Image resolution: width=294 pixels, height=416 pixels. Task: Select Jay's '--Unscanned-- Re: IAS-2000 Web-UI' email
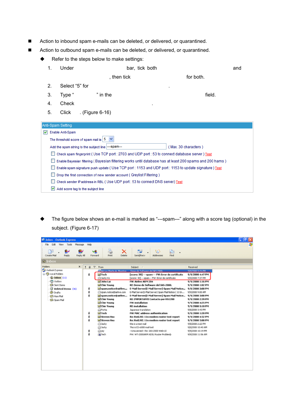point(148,331)
